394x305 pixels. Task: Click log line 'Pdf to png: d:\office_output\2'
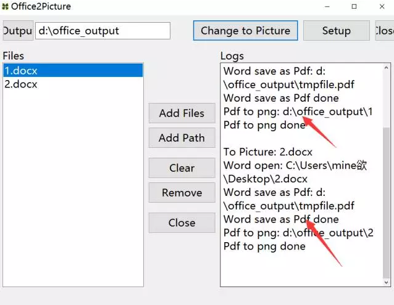pyautogui.click(x=298, y=233)
